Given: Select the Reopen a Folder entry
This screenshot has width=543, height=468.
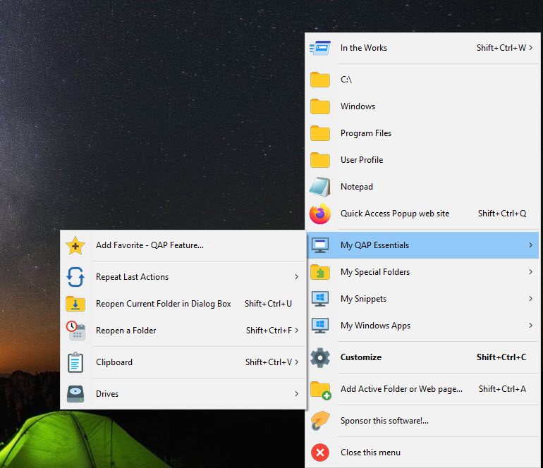Looking at the screenshot, I should click(183, 331).
